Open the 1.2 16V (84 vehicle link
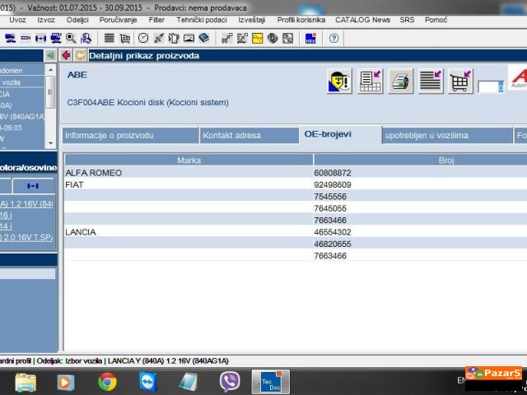 [26, 204]
